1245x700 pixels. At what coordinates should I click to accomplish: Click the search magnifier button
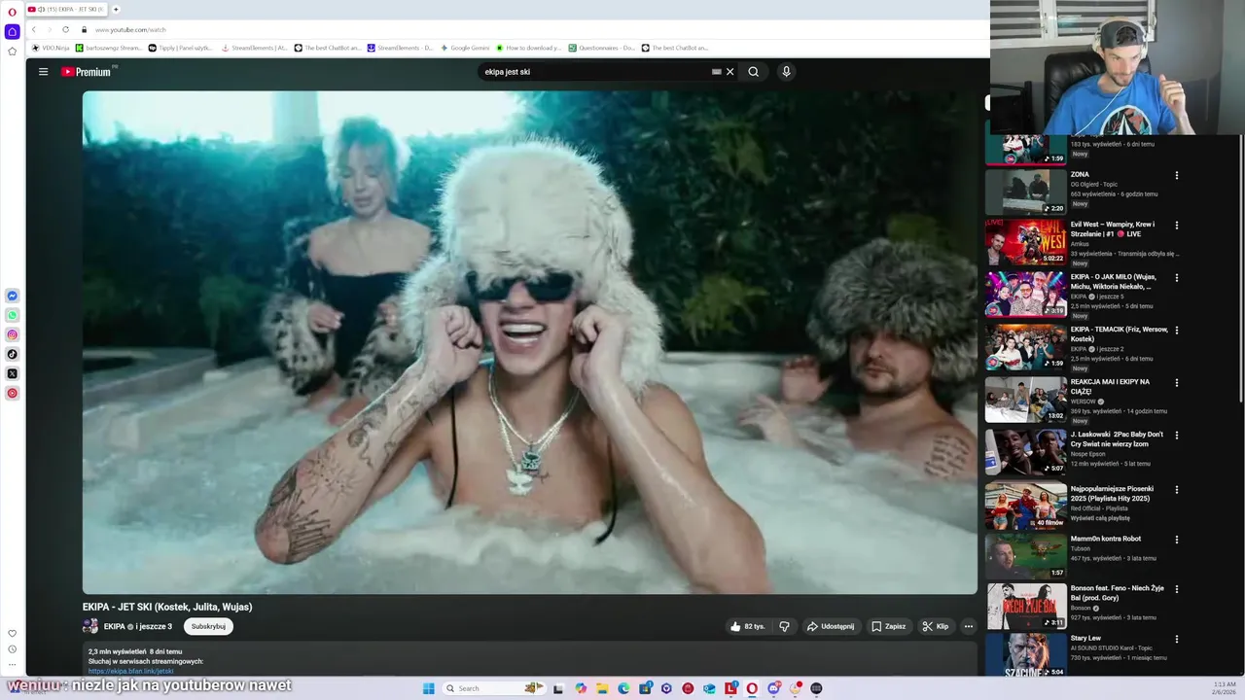[x=753, y=71]
